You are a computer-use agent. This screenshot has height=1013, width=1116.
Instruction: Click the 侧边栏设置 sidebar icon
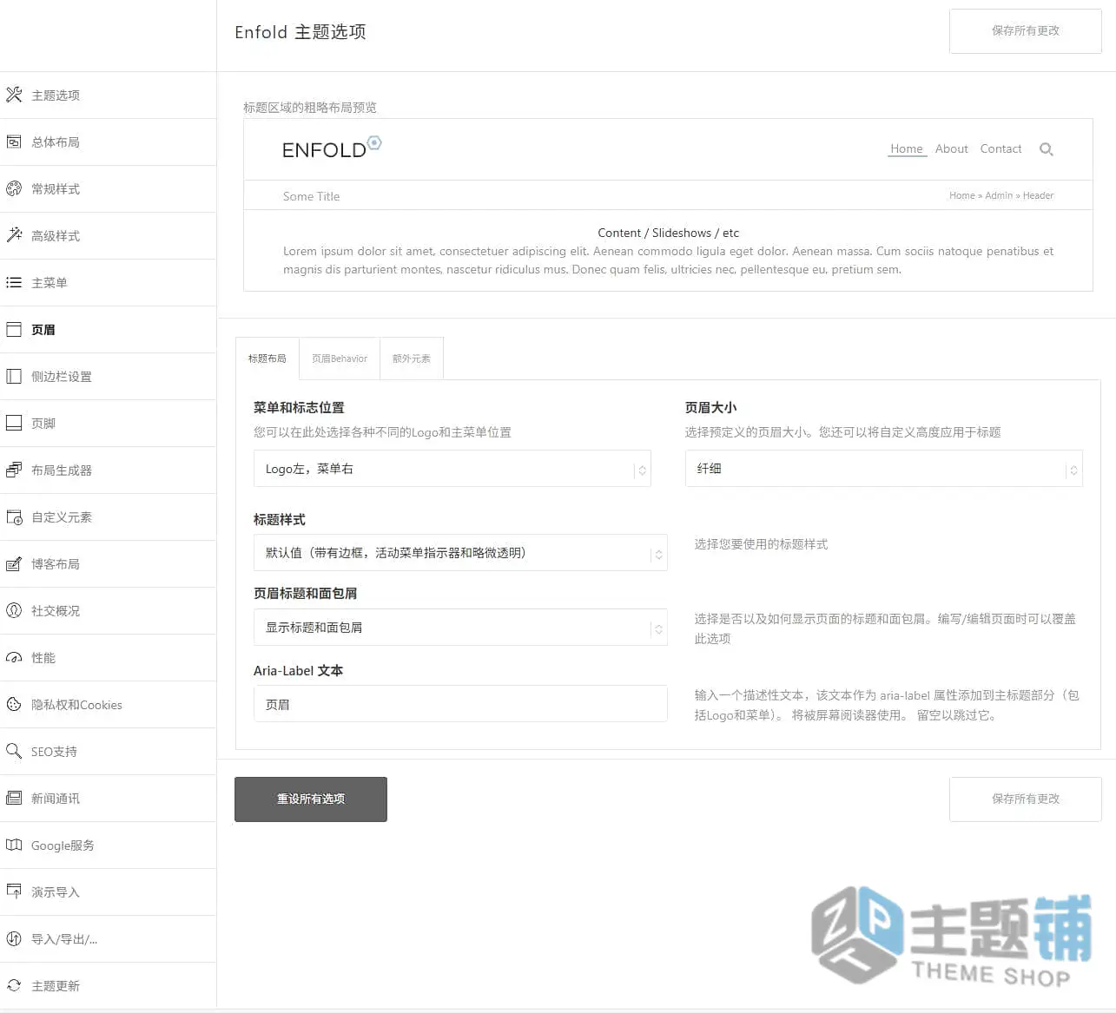click(14, 376)
